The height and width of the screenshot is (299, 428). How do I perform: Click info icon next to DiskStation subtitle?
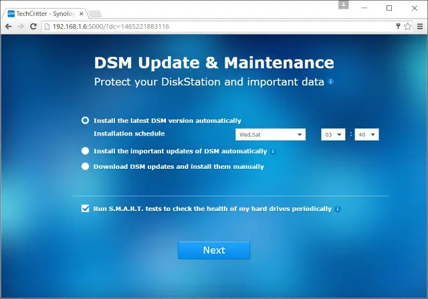[x=330, y=81]
